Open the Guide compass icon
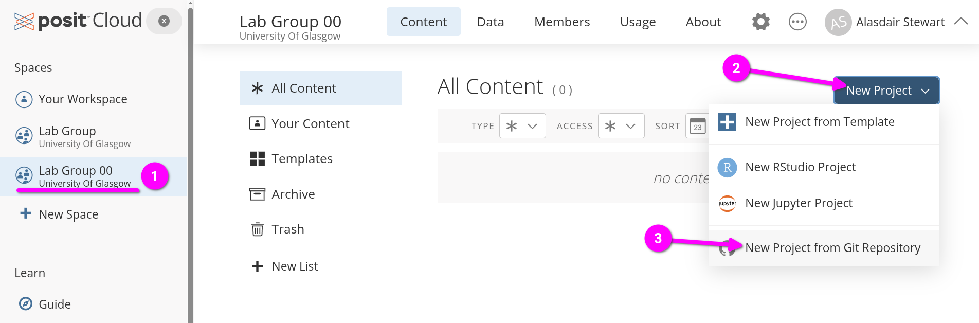 click(x=26, y=304)
